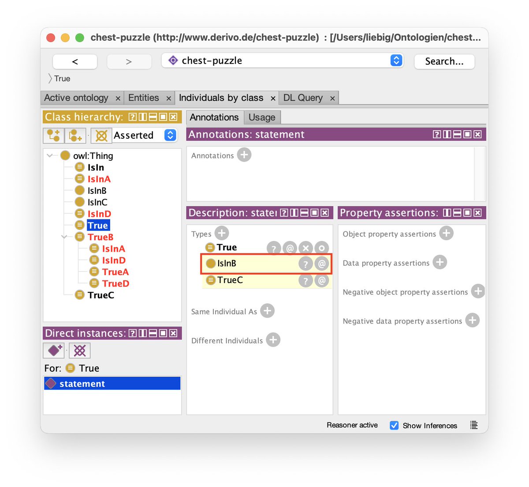Select the TrueA class under TrueB

pyautogui.click(x=115, y=272)
